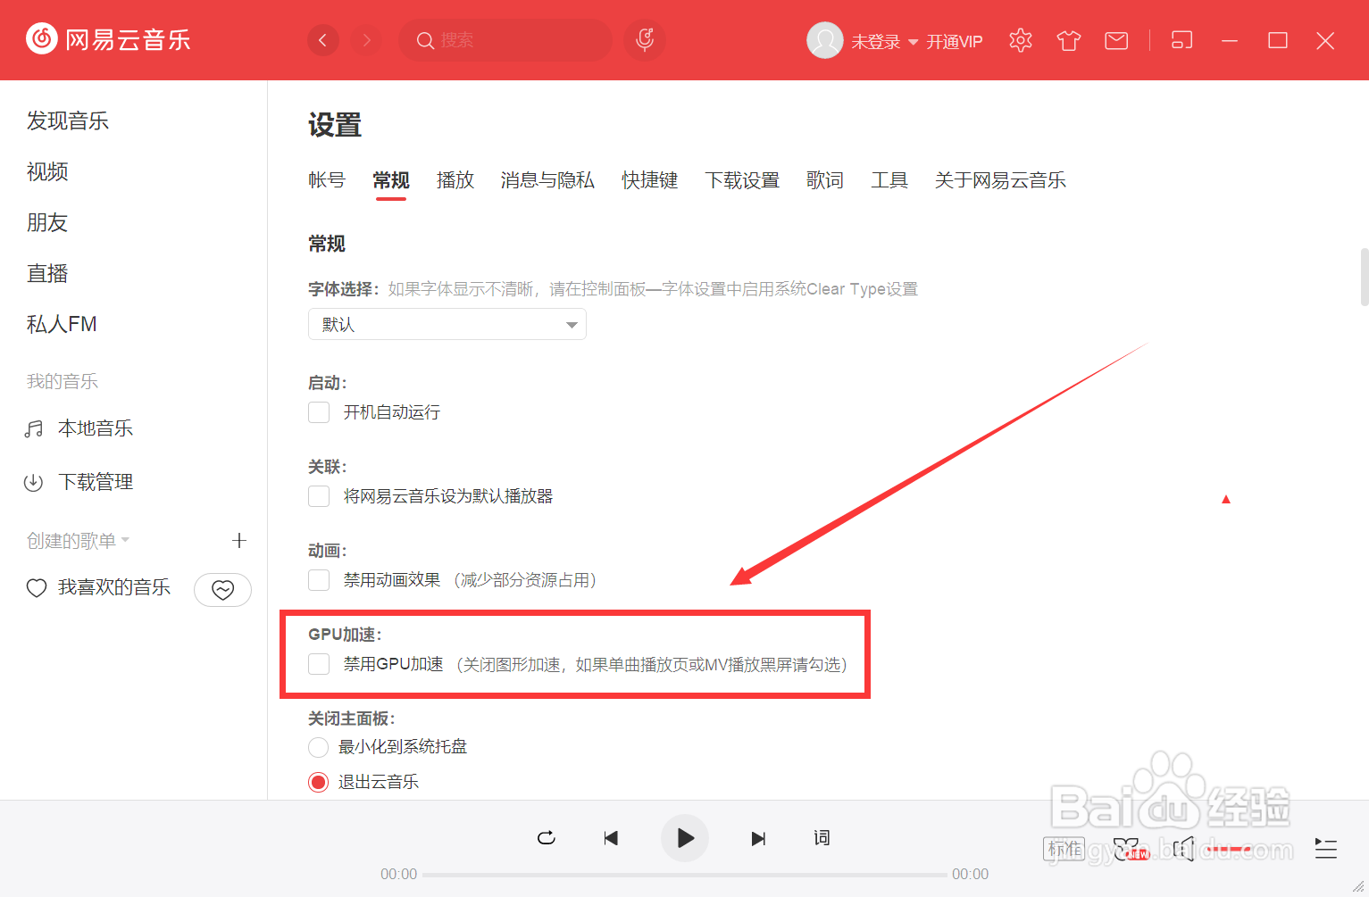1369x897 pixels.
Task: Check 禁用动画效果 checkbox
Action: [x=319, y=580]
